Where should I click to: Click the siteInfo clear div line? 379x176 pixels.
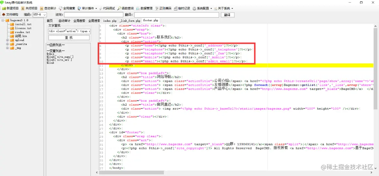click(137, 25)
